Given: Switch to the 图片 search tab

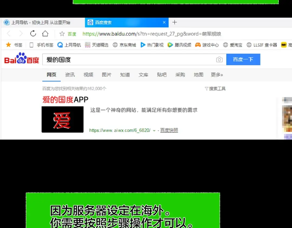Looking at the screenshot, I should (x=107, y=75).
